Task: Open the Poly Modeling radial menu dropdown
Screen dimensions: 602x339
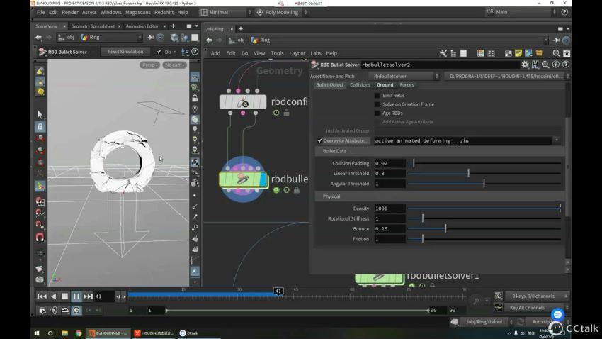Action: pos(281,12)
